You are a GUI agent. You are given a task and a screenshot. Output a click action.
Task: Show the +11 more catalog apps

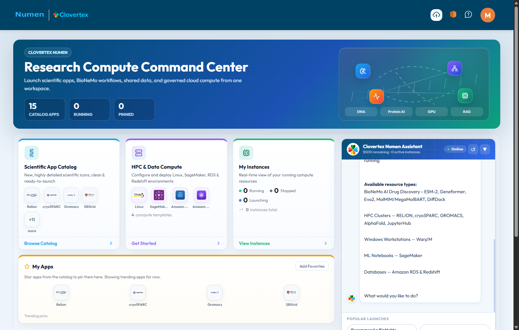(x=32, y=219)
